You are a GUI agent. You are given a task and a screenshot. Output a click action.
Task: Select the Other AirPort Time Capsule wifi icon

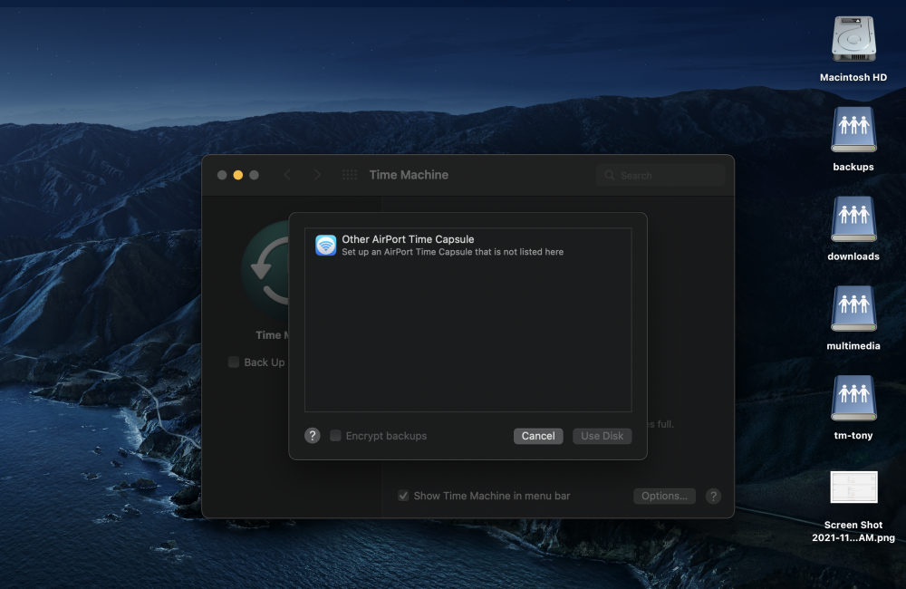[x=326, y=245]
